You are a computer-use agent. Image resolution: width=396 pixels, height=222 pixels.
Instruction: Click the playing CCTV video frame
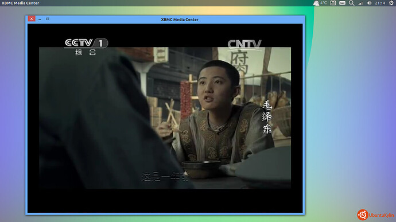(x=165, y=118)
